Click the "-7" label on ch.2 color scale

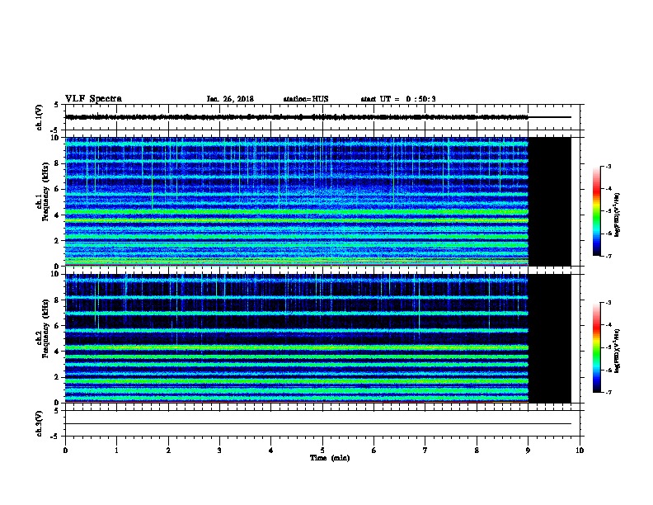click(608, 393)
